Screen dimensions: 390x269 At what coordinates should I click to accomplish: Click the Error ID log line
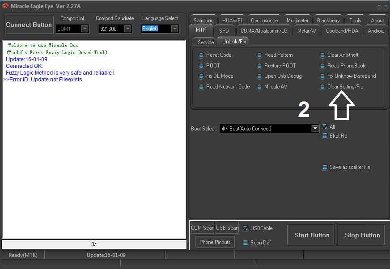(x=43, y=80)
